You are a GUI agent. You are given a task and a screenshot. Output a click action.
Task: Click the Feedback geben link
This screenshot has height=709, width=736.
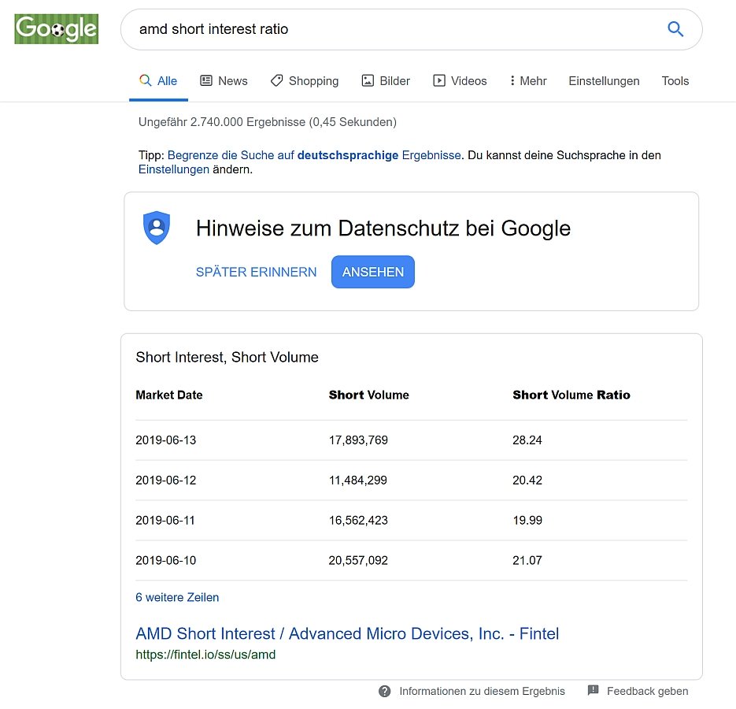point(647,691)
